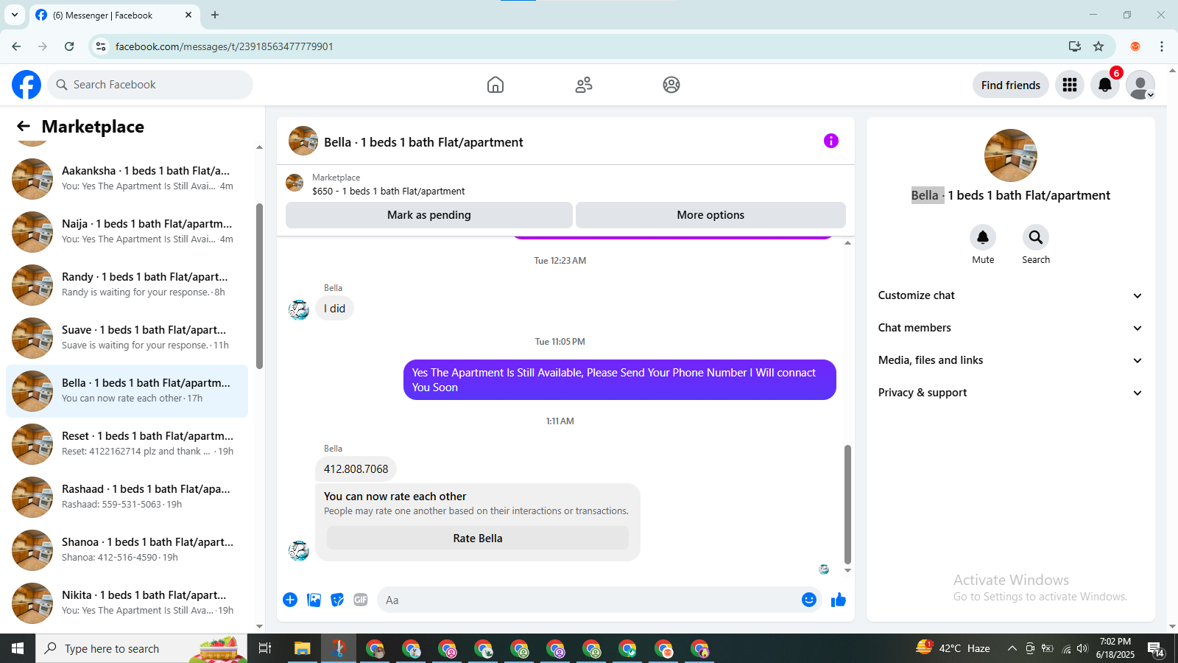Click the Find friends button

coord(1011,85)
